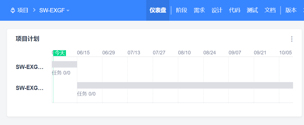Click the breadcrumb chevron arrow
This screenshot has height=125, width=304.
point(34,10)
